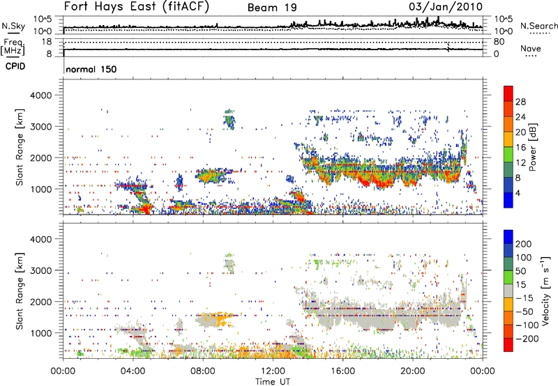This screenshot has height=386, width=558.
Task: Click the "Fort Hays East (fitACF)" title
Action: point(137,7)
